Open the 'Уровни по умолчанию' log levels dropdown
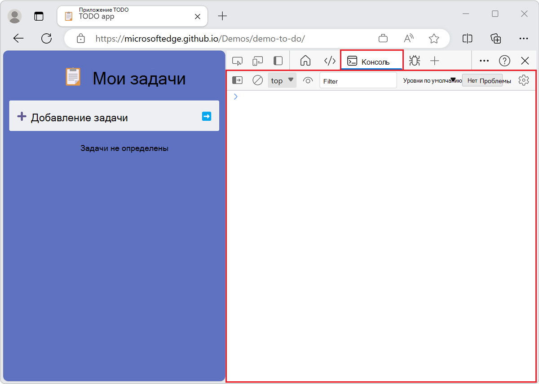 pos(433,80)
